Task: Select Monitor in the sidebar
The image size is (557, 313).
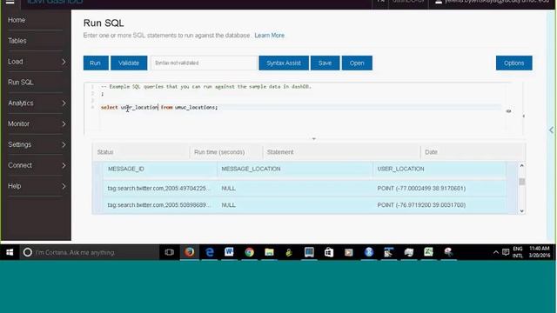Action: click(18, 123)
